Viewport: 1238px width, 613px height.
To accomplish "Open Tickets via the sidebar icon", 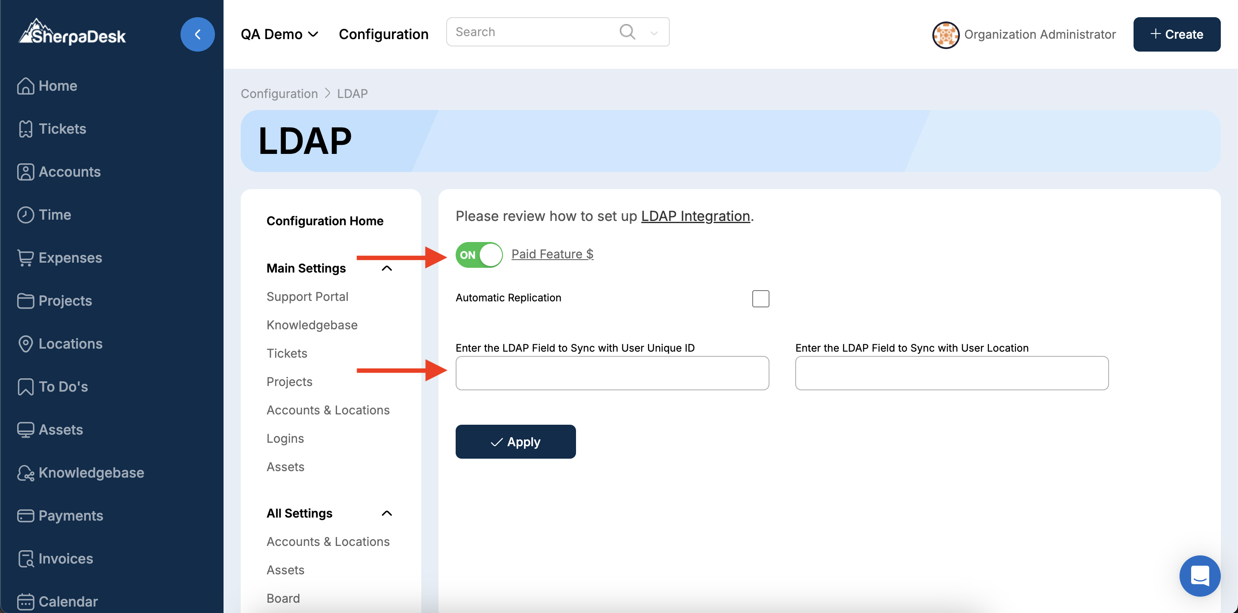I will point(25,129).
